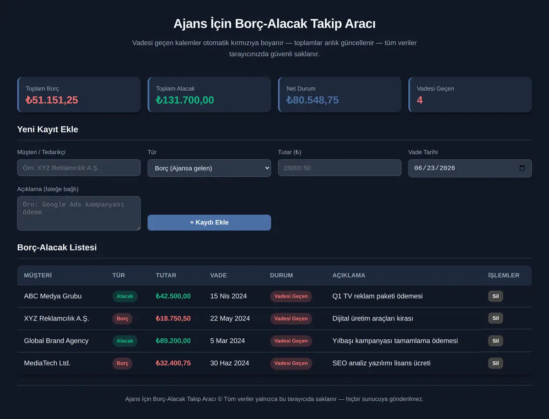Image resolution: width=549 pixels, height=419 pixels.
Task: Click the due date 15 Nis 2024
Action: pyautogui.click(x=228, y=296)
